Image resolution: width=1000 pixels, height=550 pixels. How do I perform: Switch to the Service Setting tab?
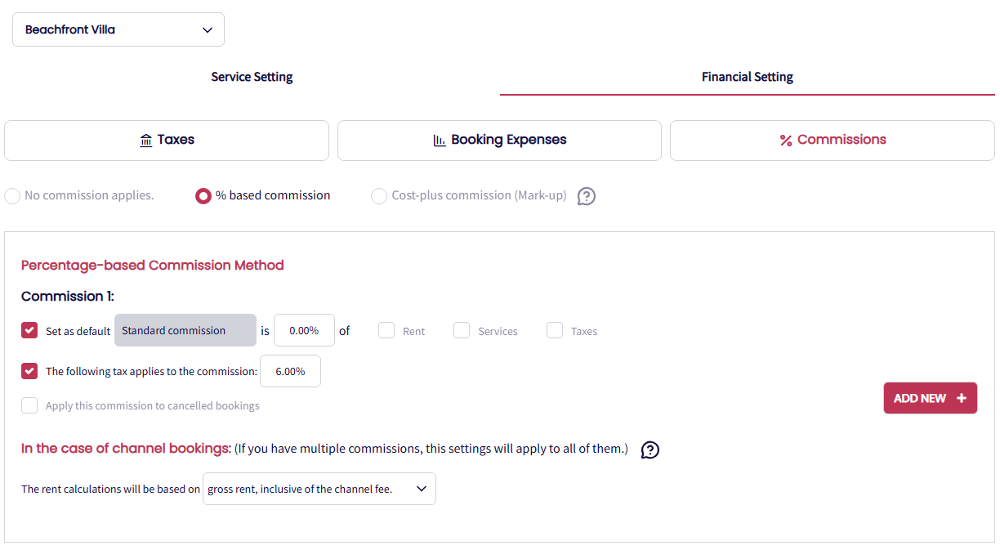pyautogui.click(x=252, y=77)
